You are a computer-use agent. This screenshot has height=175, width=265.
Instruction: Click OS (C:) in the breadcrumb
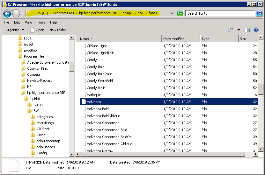(42, 13)
